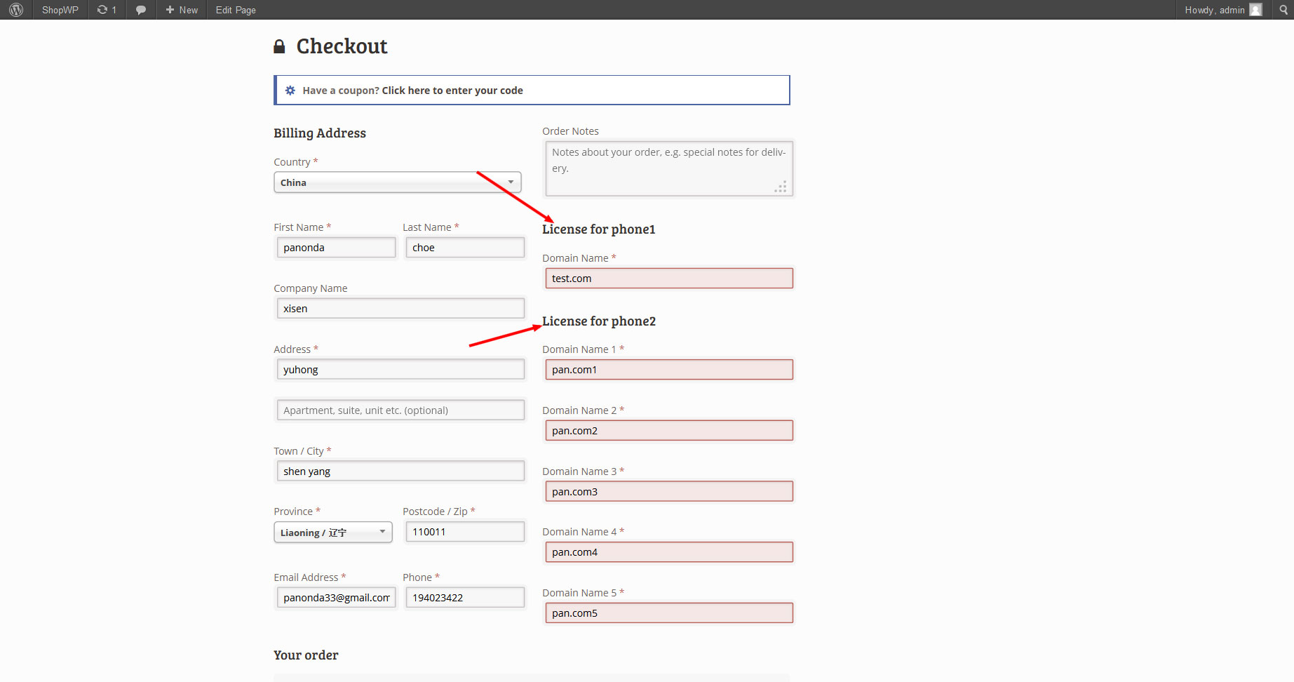
Task: Select the Domain Name field showing test.com
Action: pyautogui.click(x=668, y=278)
